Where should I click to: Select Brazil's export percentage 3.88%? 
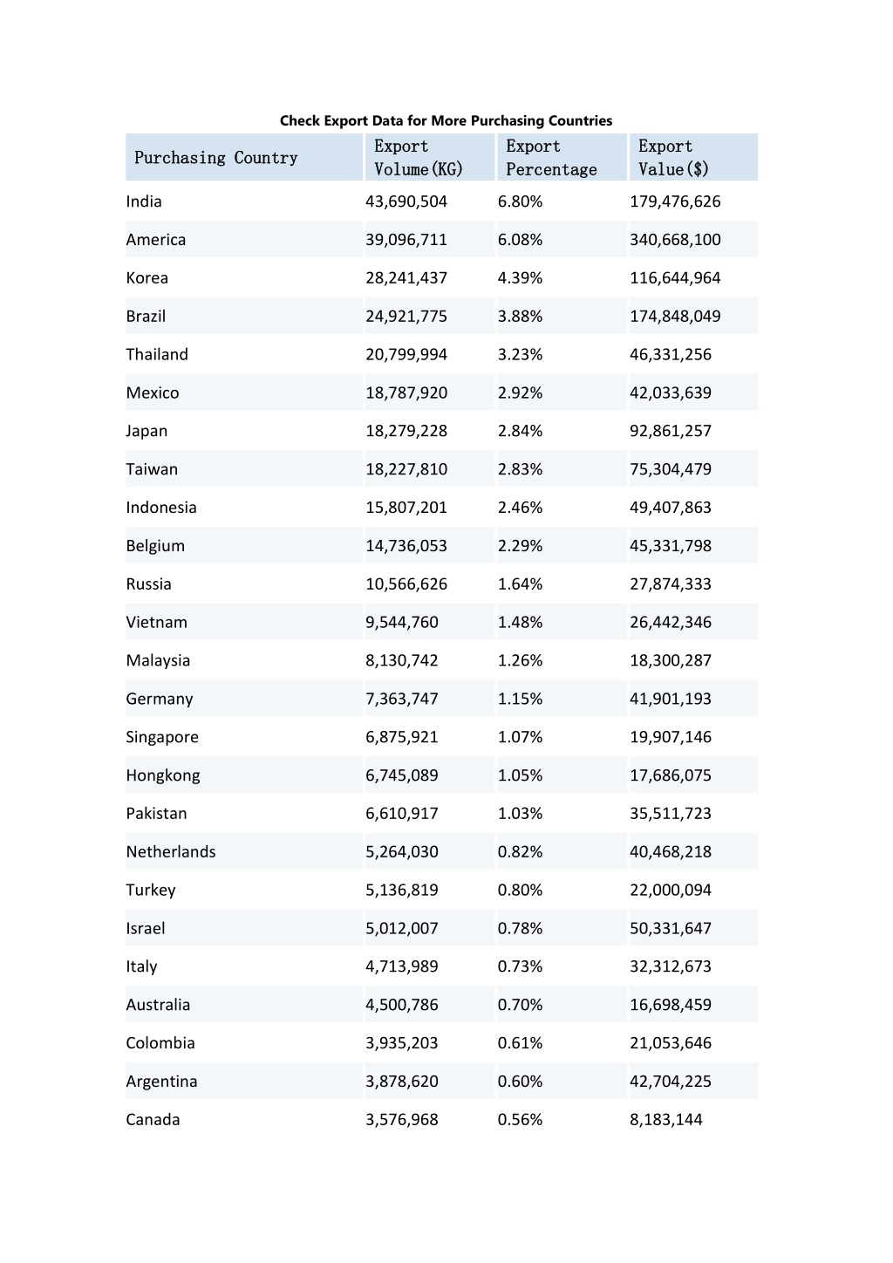(x=520, y=317)
